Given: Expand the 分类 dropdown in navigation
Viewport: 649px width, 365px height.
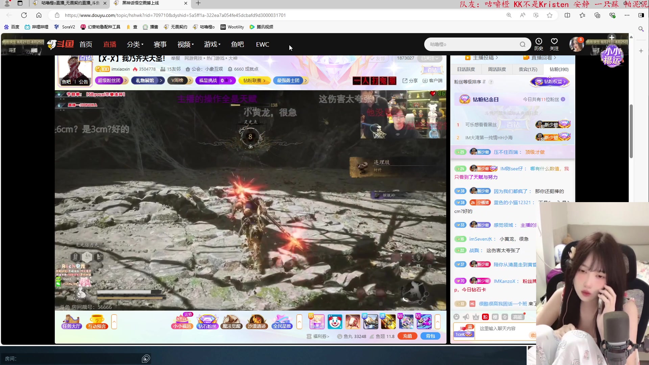Looking at the screenshot, I should click(135, 44).
